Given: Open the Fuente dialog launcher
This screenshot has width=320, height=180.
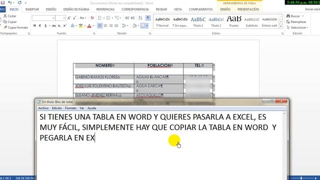Looking at the screenshot, I should point(94,33).
